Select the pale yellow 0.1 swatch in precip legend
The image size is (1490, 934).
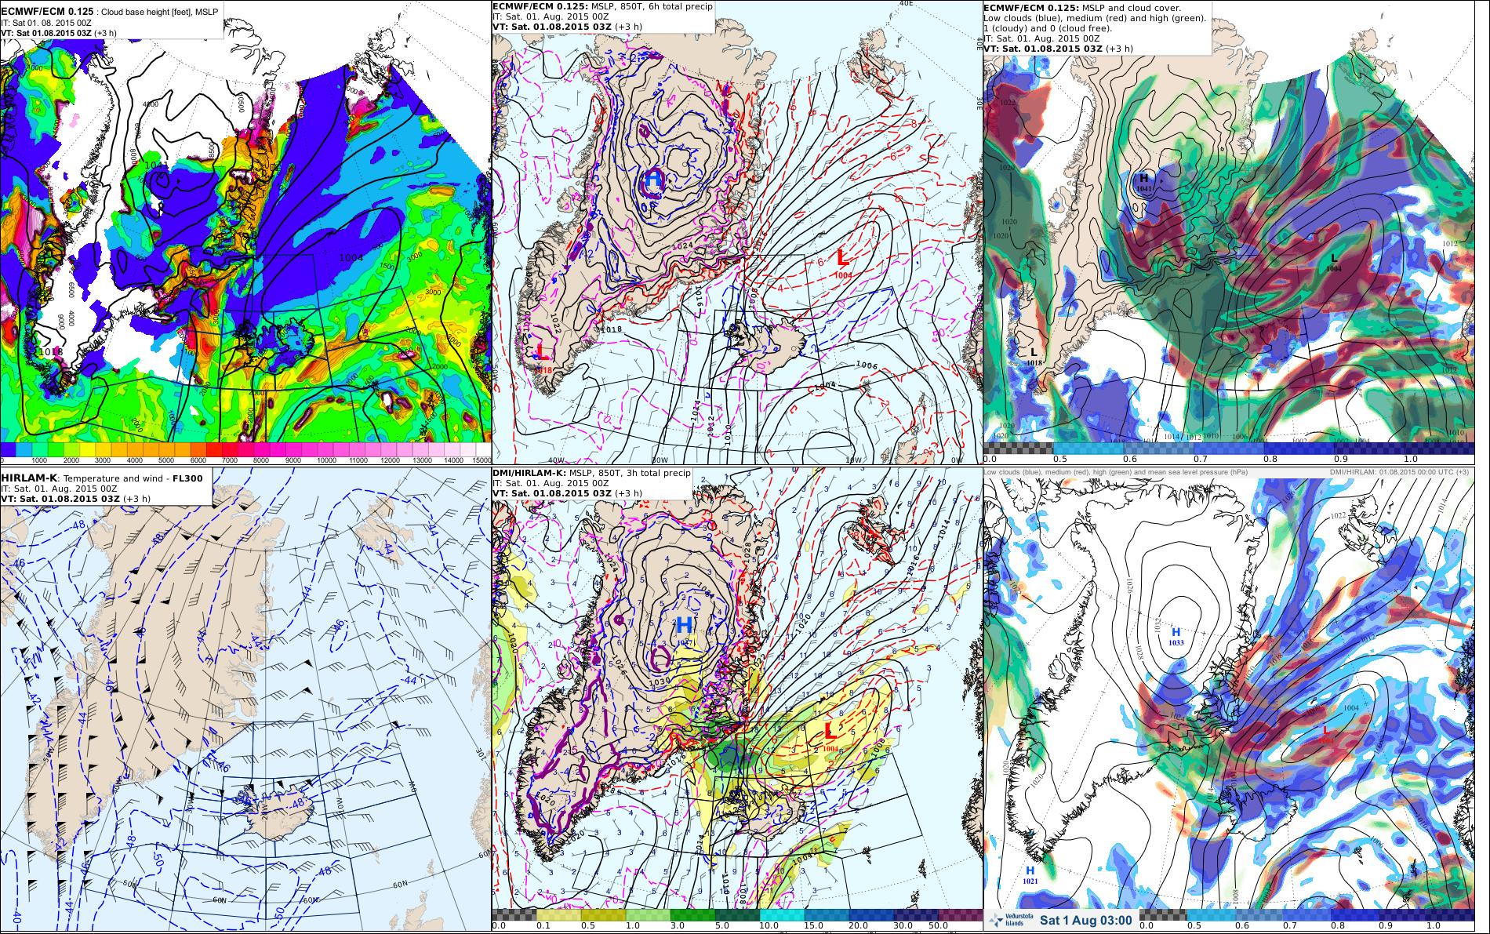click(559, 914)
